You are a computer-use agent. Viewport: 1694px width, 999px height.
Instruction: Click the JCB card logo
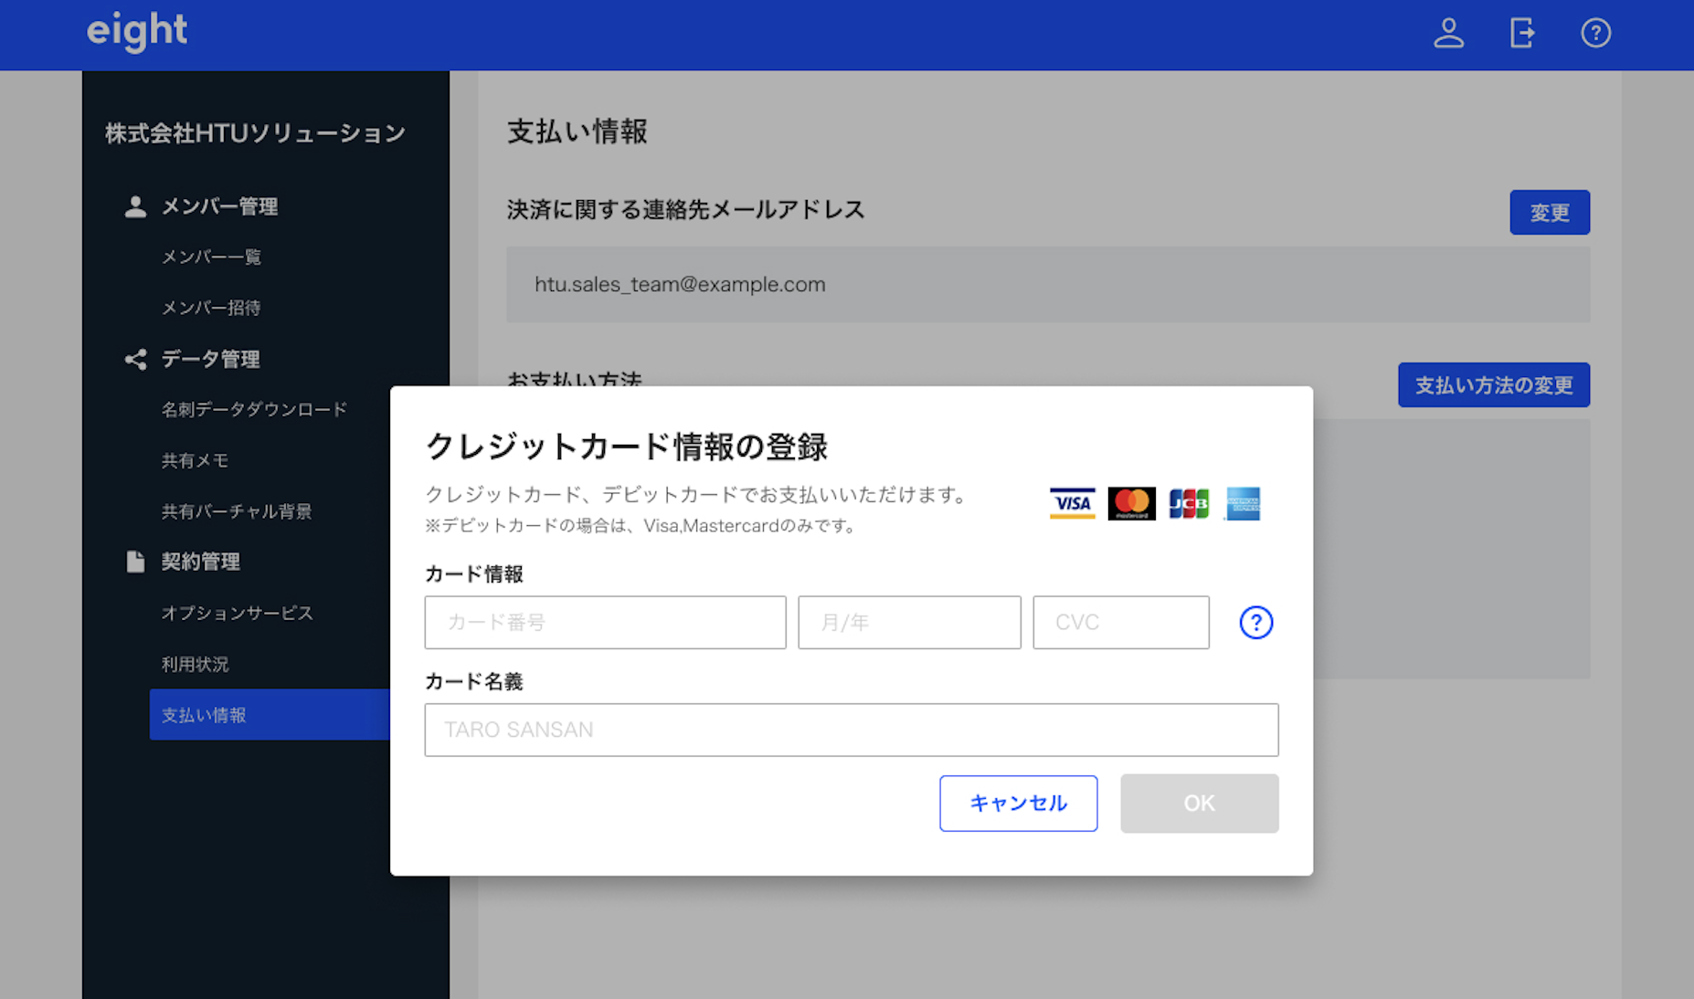tap(1189, 503)
